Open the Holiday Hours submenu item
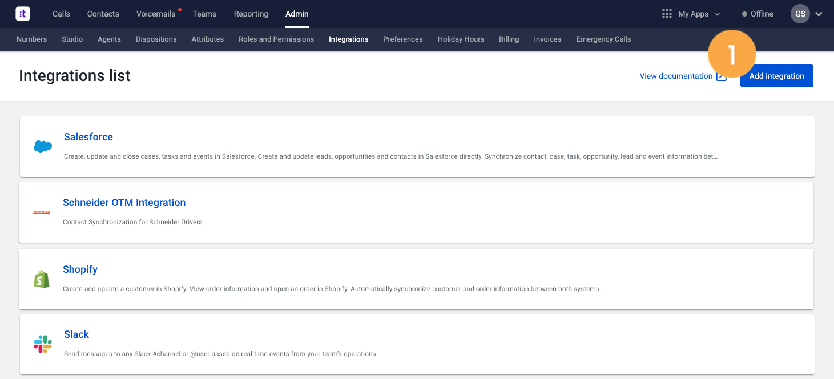 click(x=461, y=39)
